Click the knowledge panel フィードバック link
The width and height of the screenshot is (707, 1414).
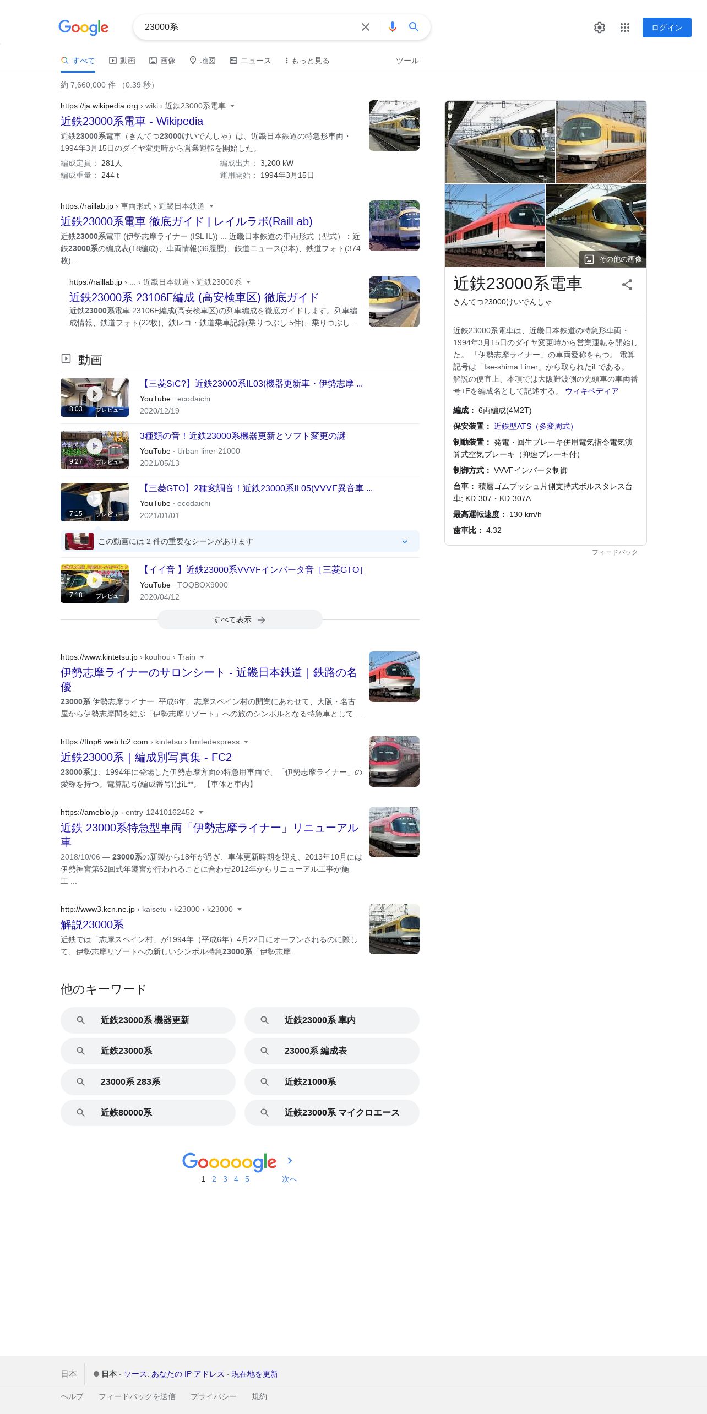point(614,552)
